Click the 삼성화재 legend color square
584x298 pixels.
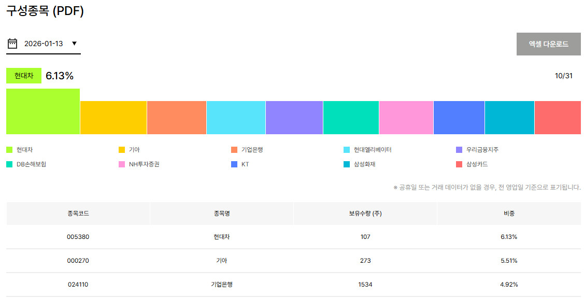347,164
